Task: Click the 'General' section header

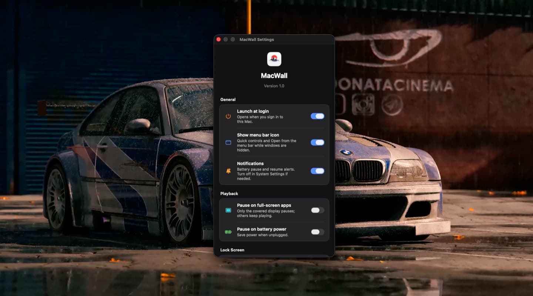Action: coord(228,100)
